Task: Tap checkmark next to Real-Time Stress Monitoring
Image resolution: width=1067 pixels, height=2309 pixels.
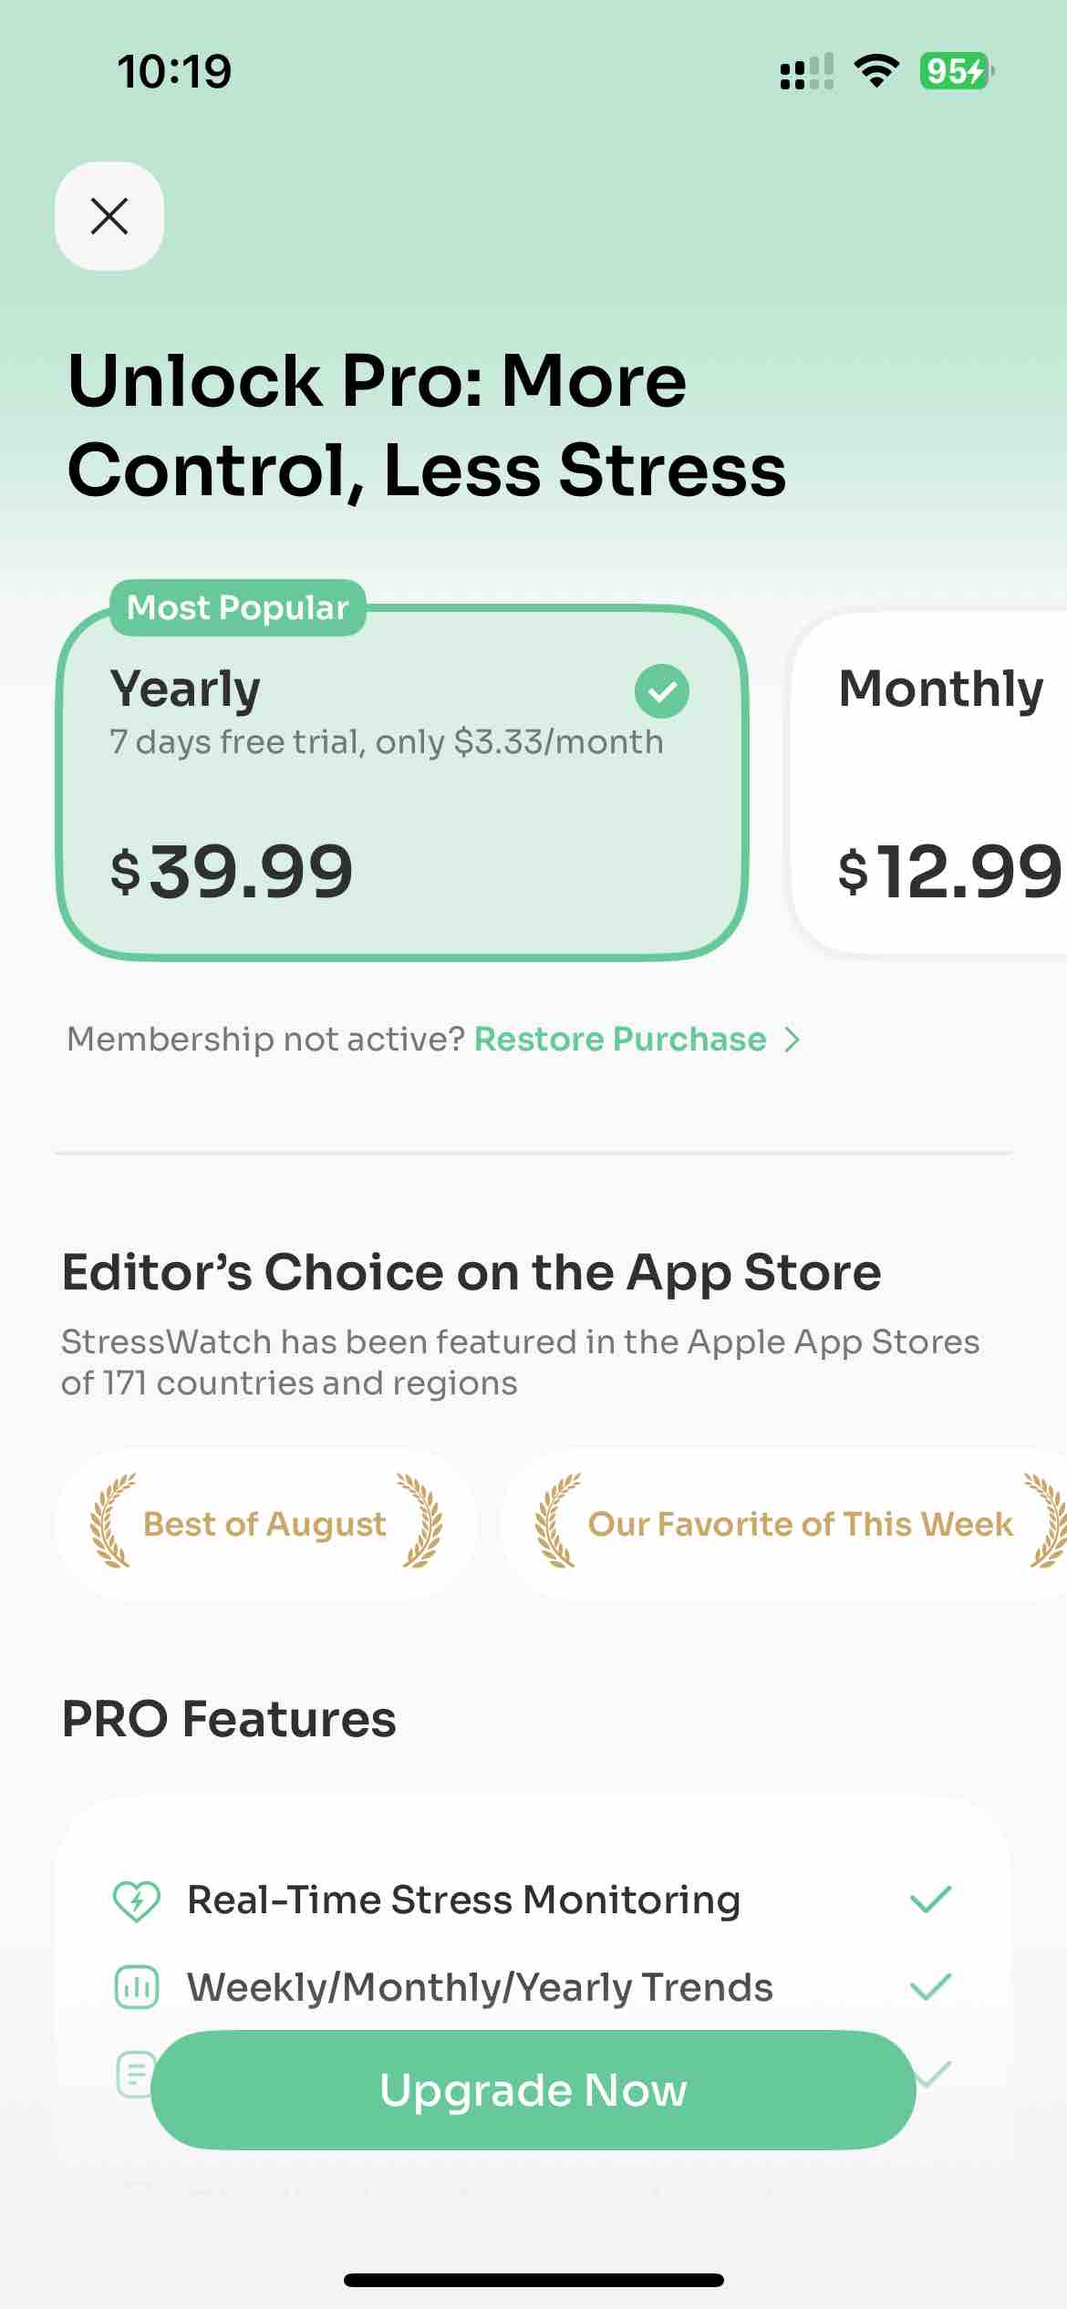Action: point(930,1900)
